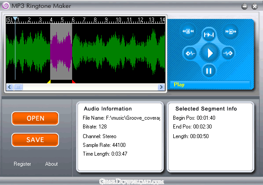The image size is (263, 185).
Task: Click the 'Time Length: 0:03:47' text
Action: (x=105, y=154)
